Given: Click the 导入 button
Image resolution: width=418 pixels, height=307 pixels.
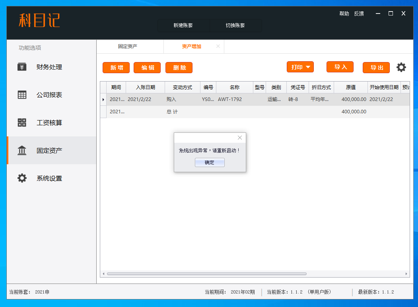Looking at the screenshot, I should click(340, 67).
